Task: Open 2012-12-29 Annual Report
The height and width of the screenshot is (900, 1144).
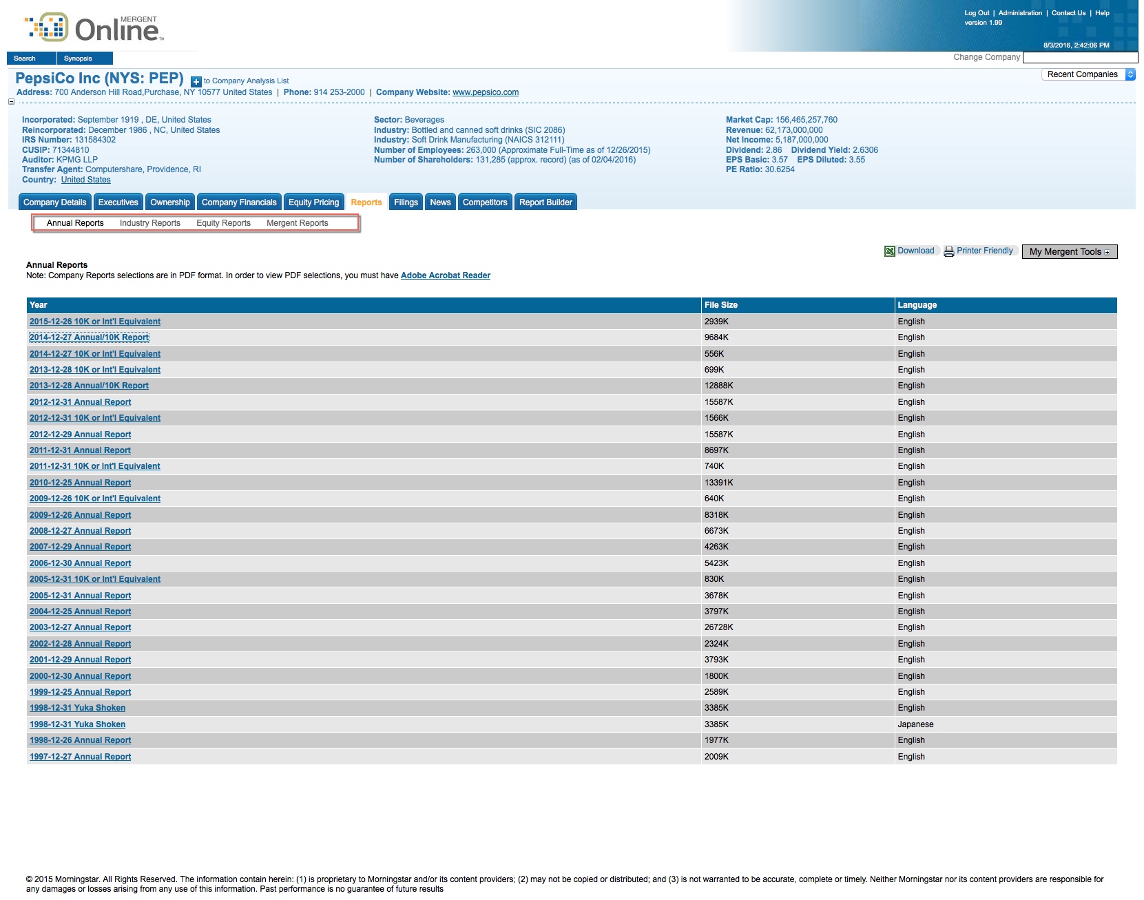Action: (81, 435)
